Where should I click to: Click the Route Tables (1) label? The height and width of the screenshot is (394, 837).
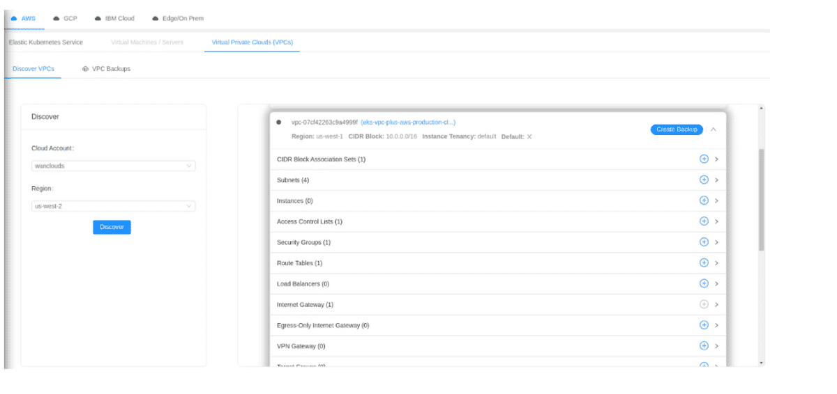pos(299,263)
